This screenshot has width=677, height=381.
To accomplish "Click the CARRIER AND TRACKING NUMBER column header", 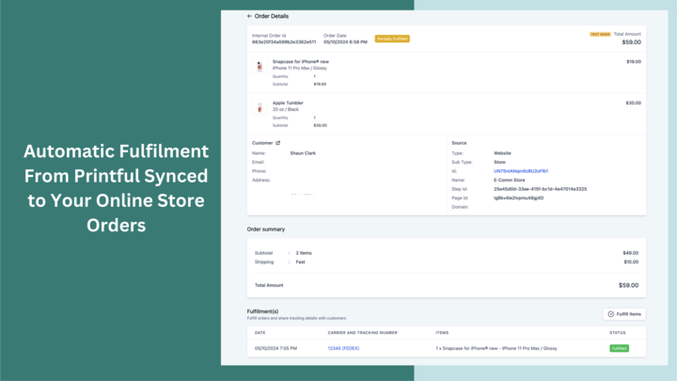I will [362, 333].
